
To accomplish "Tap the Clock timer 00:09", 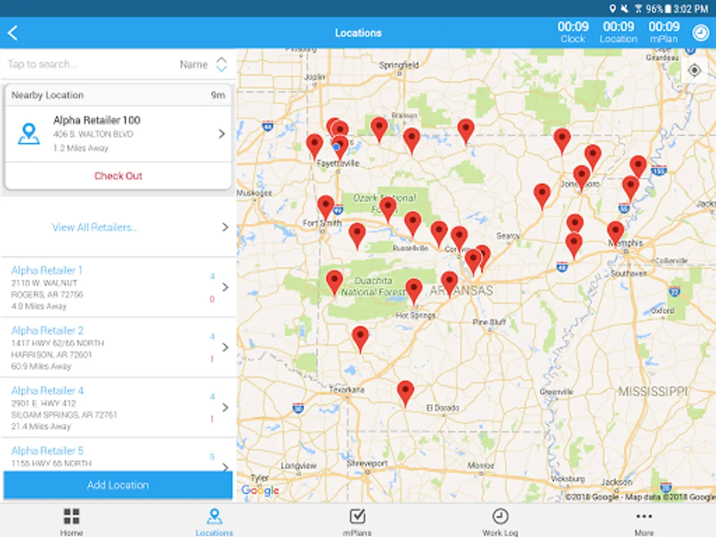I will [x=573, y=32].
